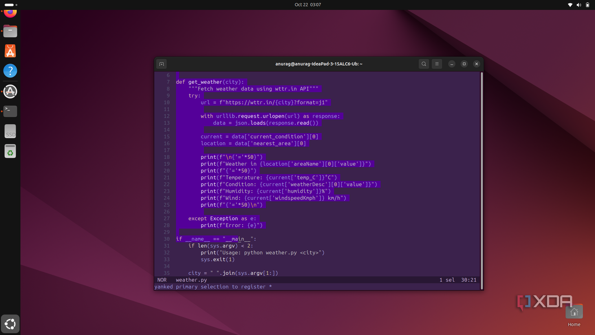Open the Files app in dock
Viewport: 595px width, 335px height.
point(10,31)
